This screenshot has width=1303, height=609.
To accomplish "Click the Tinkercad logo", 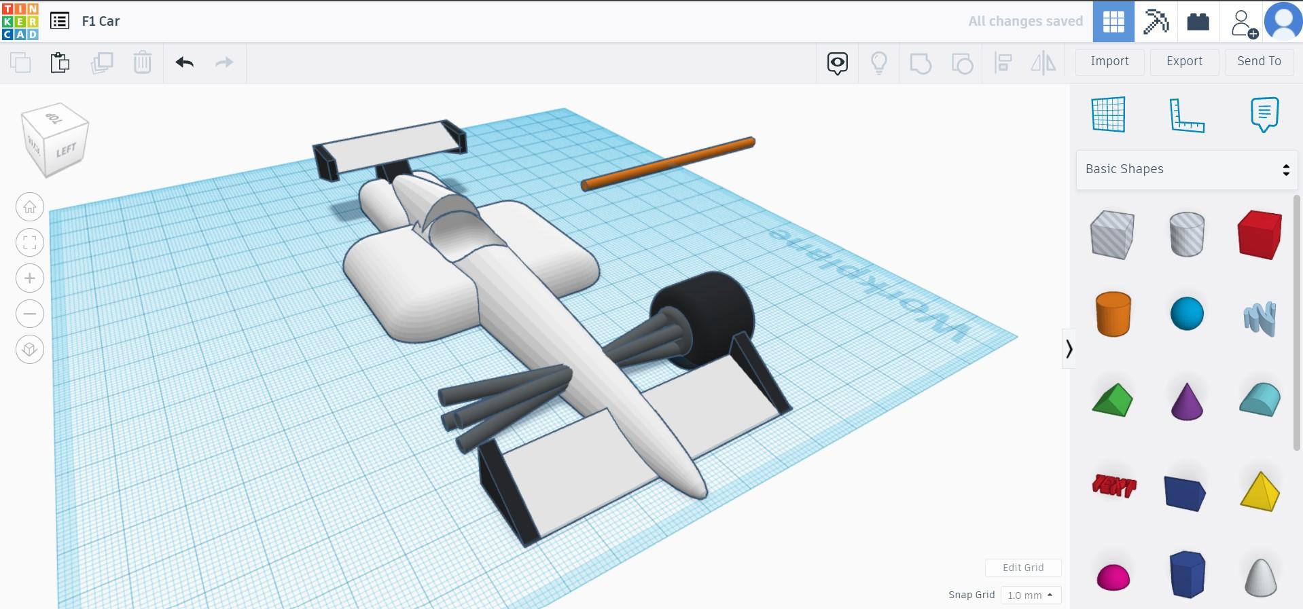I will tap(20, 21).
